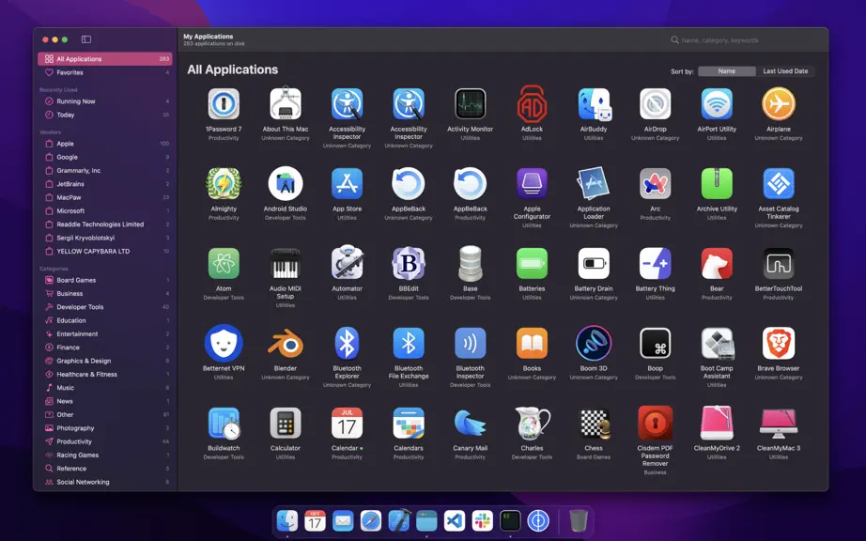
Task: Sort applications by Name
Action: (727, 71)
